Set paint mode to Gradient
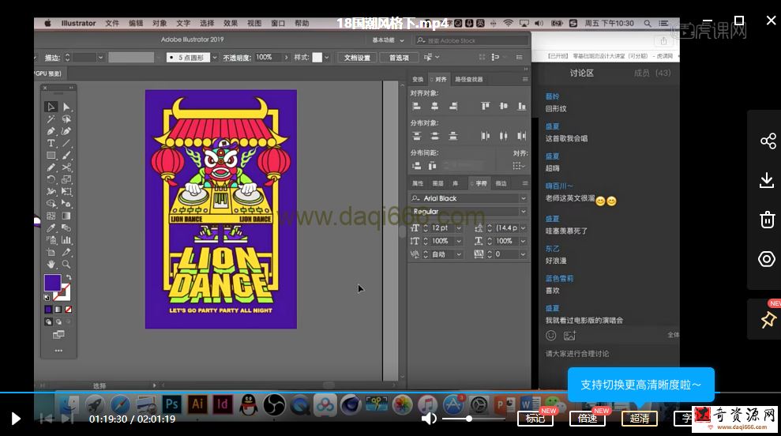 coord(58,310)
